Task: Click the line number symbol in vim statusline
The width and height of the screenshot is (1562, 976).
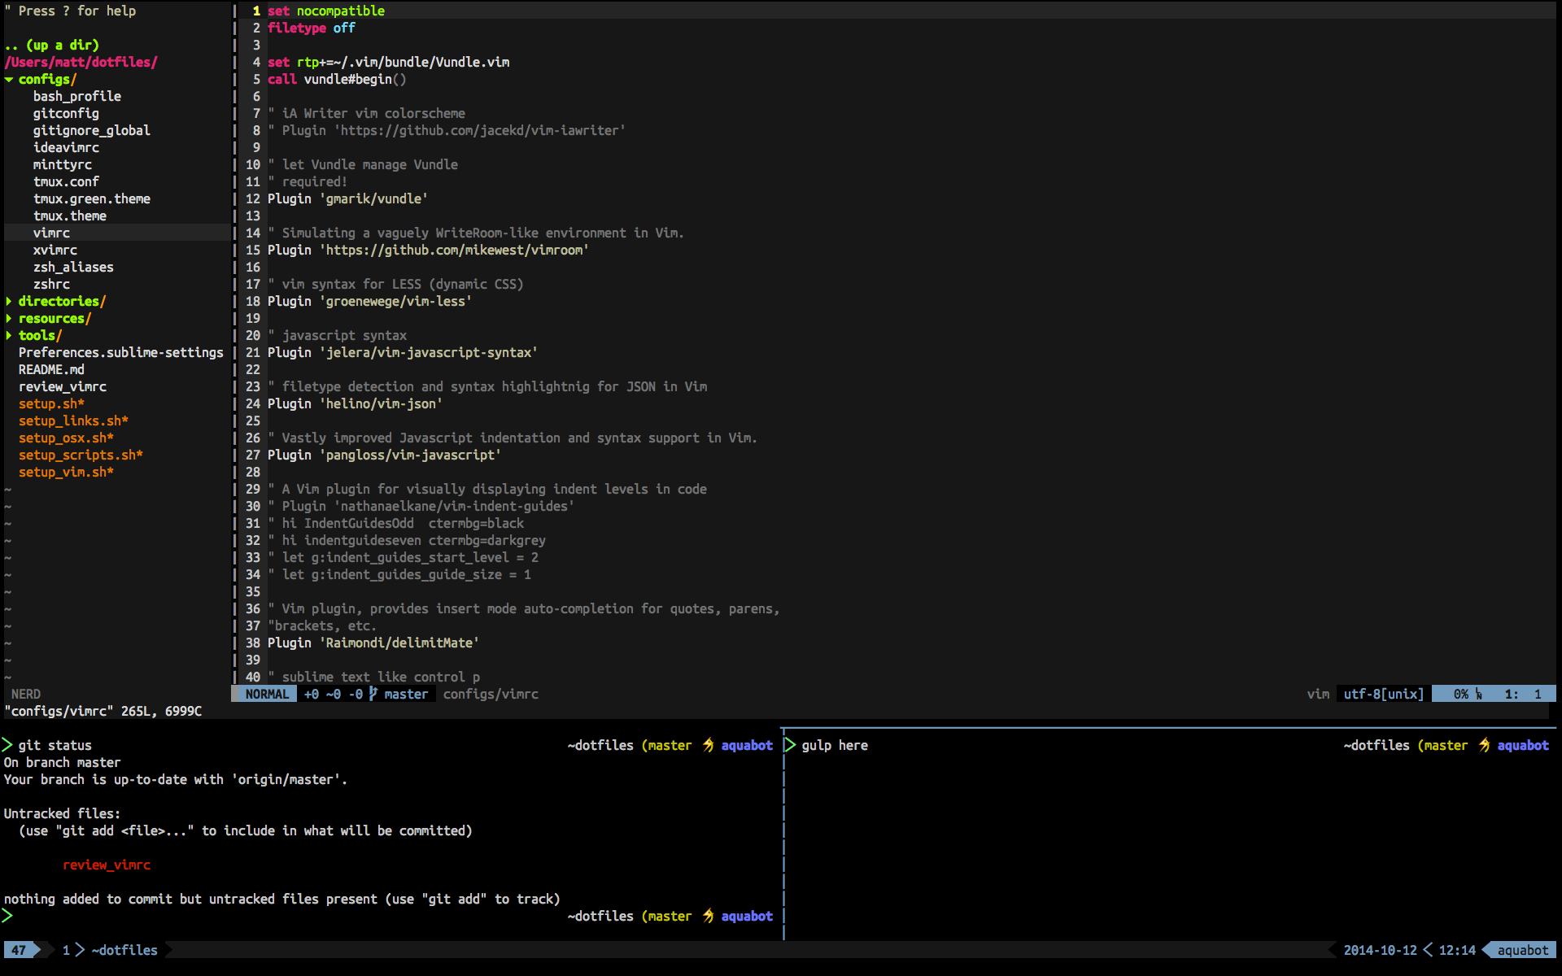Action: 1479,694
